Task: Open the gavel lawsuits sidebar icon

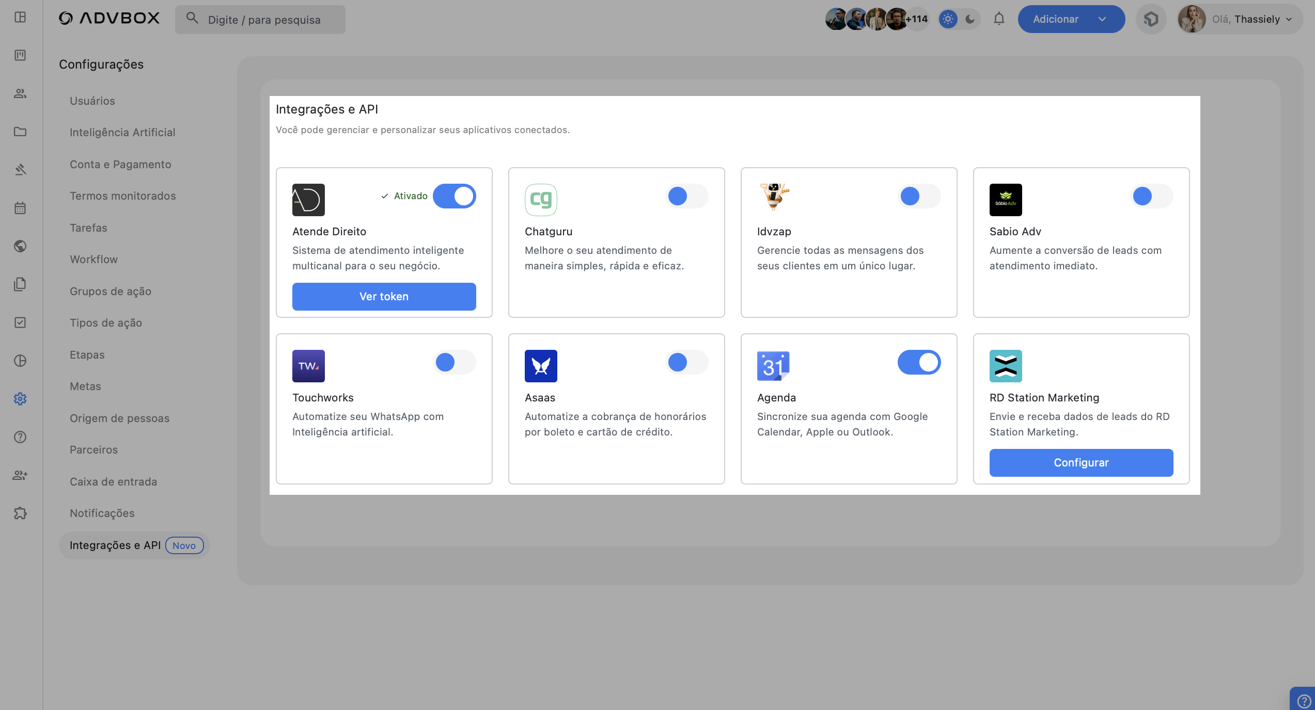Action: 20,170
